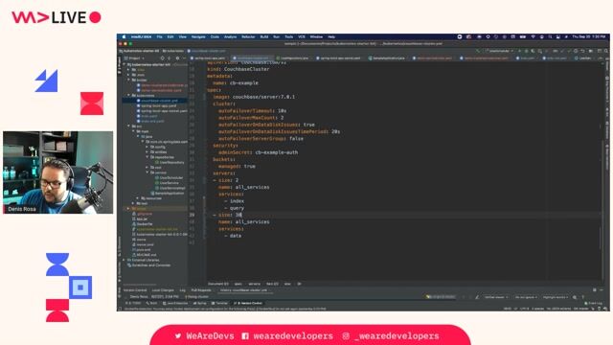The image size is (613, 345).
Task: Toggle the Project tool window stripe button
Action: (120, 65)
